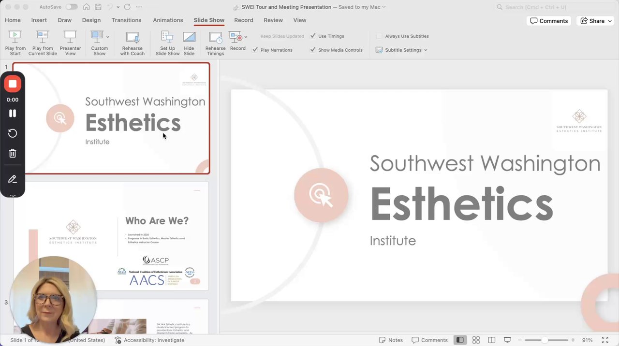Save the presentation with the disk icon
This screenshot has width=619, height=346.
(98, 7)
